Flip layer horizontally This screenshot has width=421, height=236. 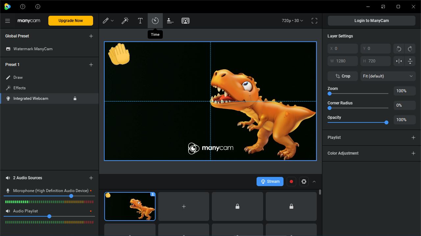(399, 61)
